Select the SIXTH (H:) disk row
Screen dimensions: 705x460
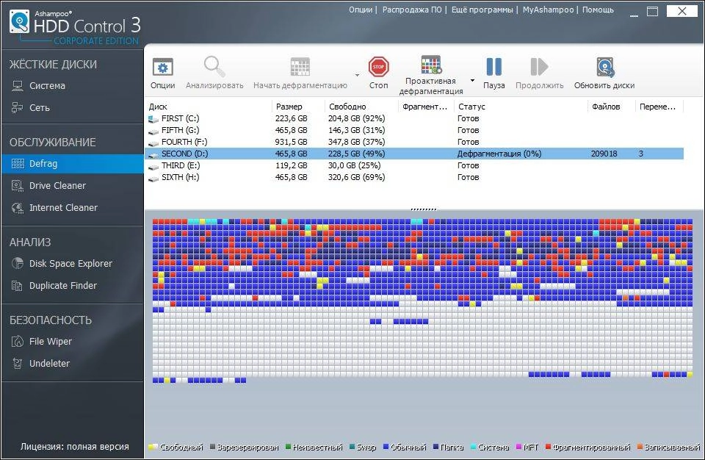416,177
